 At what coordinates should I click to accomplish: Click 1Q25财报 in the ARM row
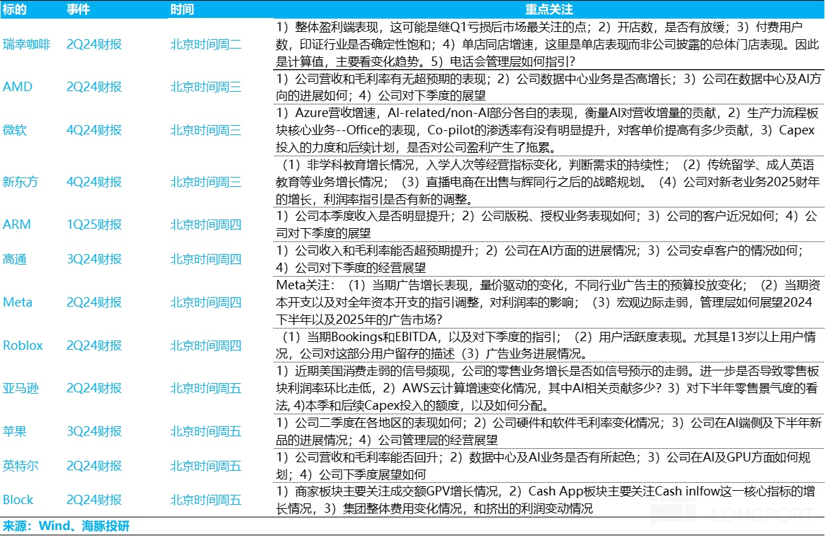pyautogui.click(x=94, y=224)
